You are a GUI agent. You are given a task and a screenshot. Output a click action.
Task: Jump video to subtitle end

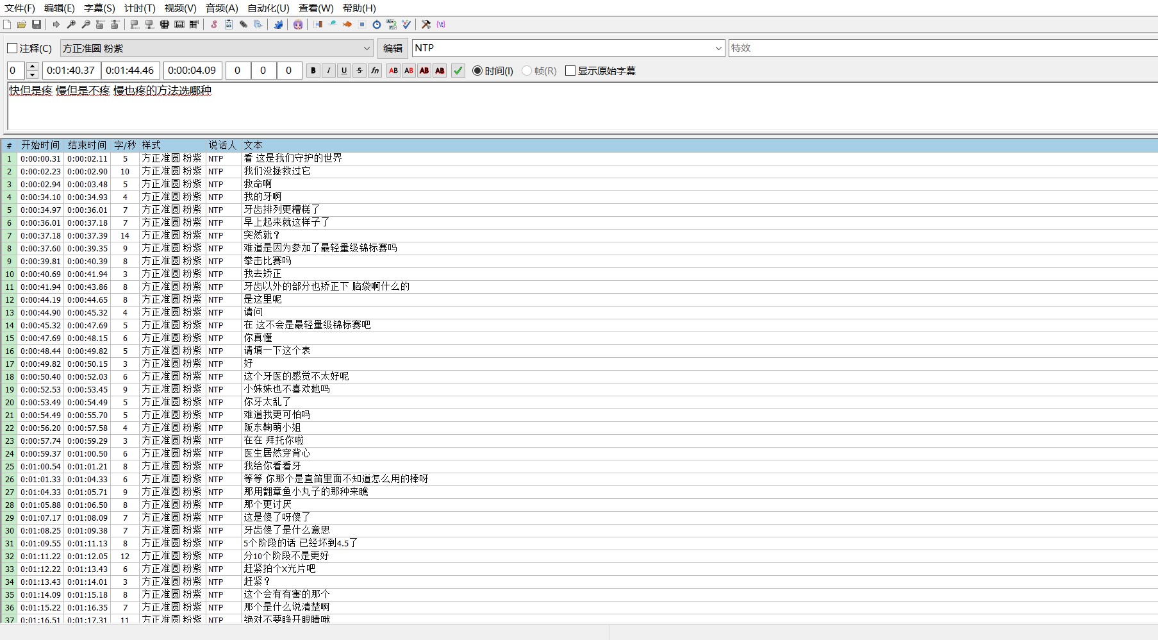[x=115, y=24]
